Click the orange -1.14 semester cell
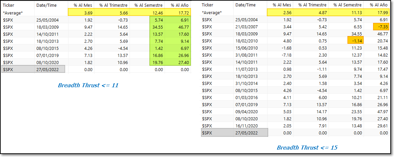 pos(355,40)
